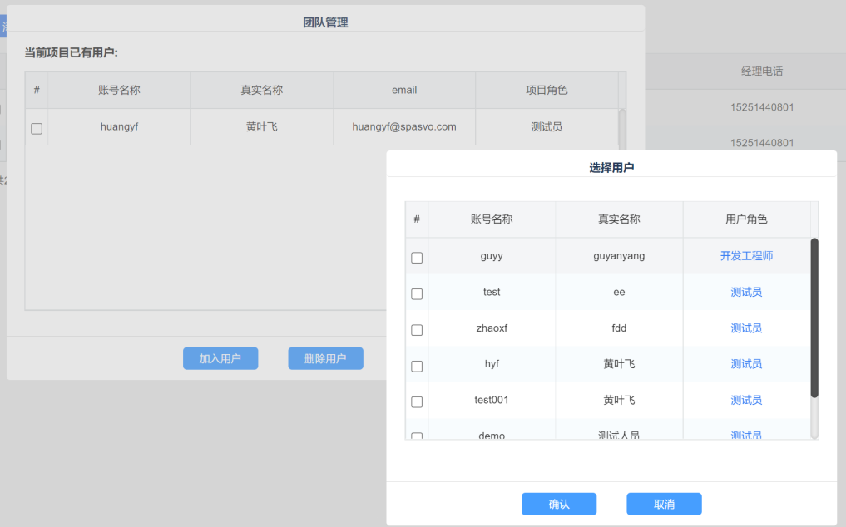The height and width of the screenshot is (527, 846).
Task: Select the test001 row checkbox
Action: [417, 401]
